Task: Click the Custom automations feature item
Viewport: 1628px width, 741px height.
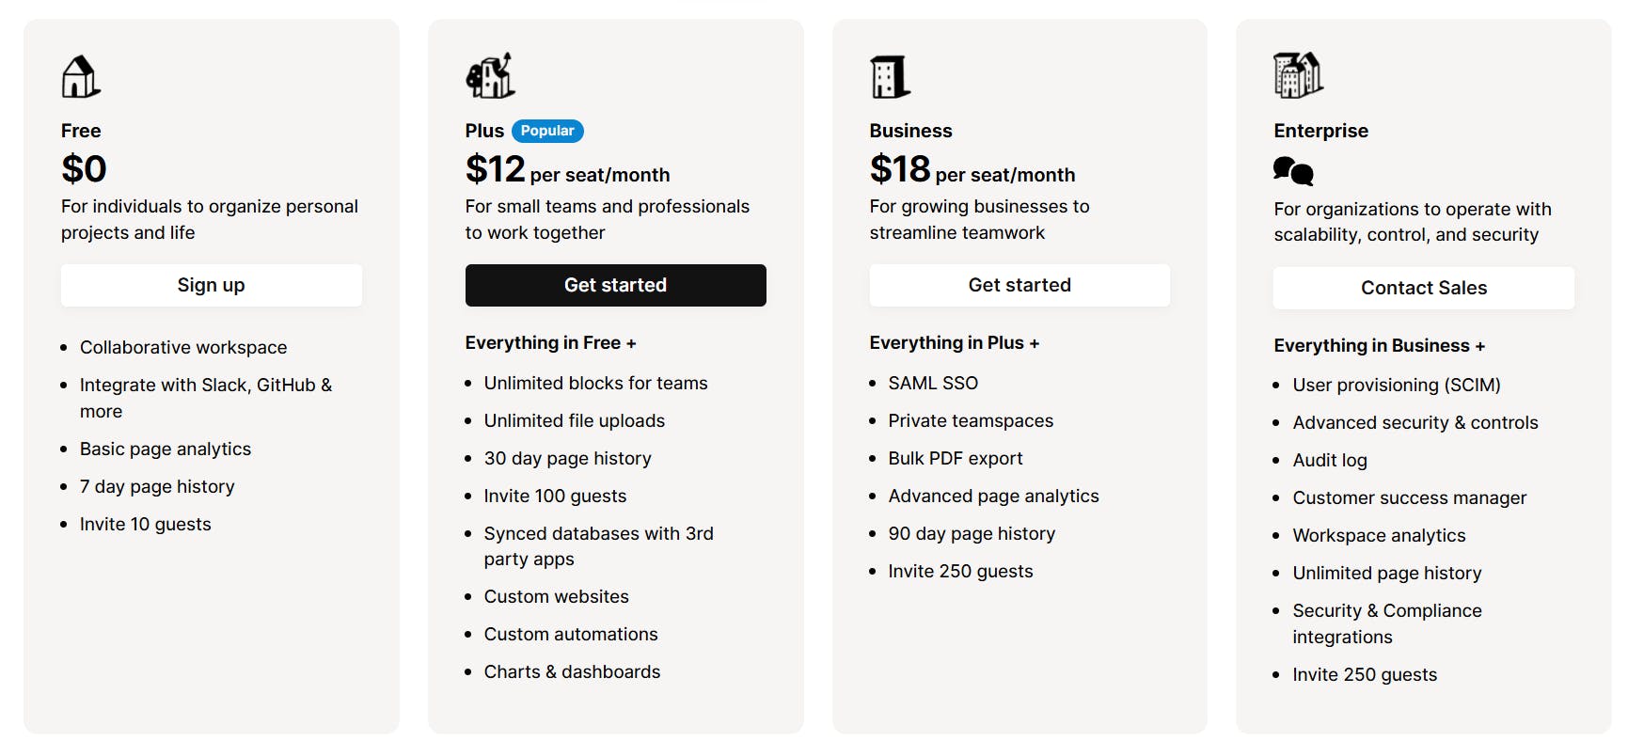Action: tap(571, 634)
